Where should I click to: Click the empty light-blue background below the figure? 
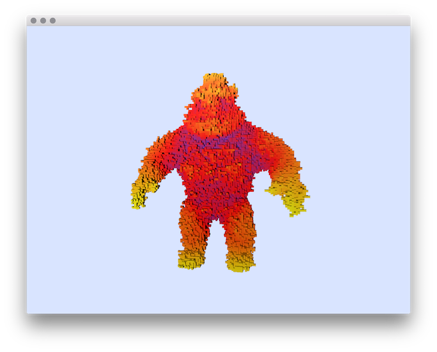click(217, 294)
